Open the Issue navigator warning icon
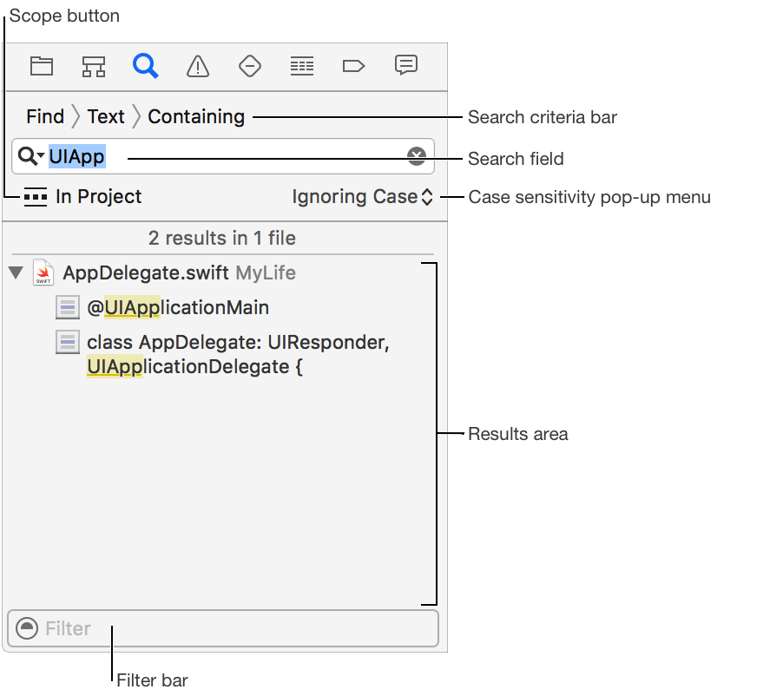Screen dimensions: 783x696 (198, 66)
